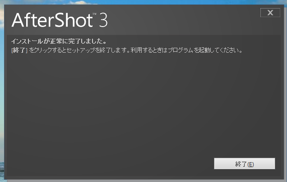This screenshot has height=182, width=287.
Task: Click the TM trademark symbol beside AfterShot
Action: click(94, 14)
